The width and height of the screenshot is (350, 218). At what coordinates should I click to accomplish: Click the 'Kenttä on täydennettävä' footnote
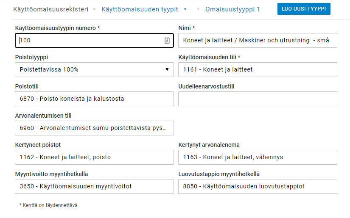[x=48, y=205]
